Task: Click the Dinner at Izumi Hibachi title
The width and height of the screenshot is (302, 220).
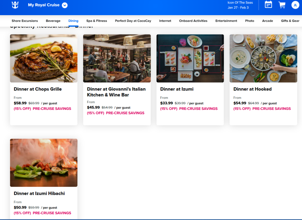Action: (x=39, y=193)
